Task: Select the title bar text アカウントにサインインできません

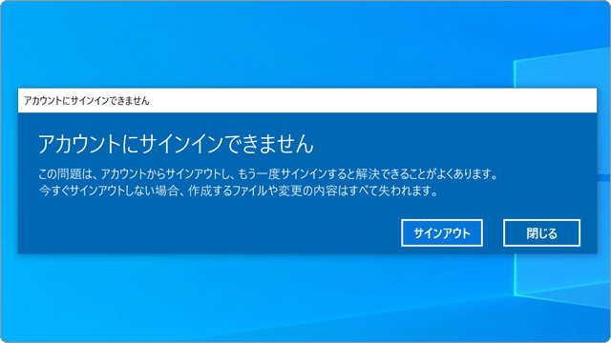Action: point(87,101)
